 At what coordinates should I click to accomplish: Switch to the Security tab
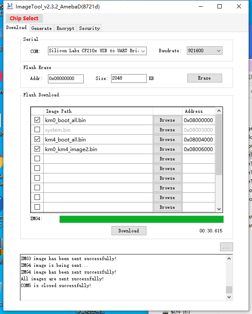tap(89, 29)
